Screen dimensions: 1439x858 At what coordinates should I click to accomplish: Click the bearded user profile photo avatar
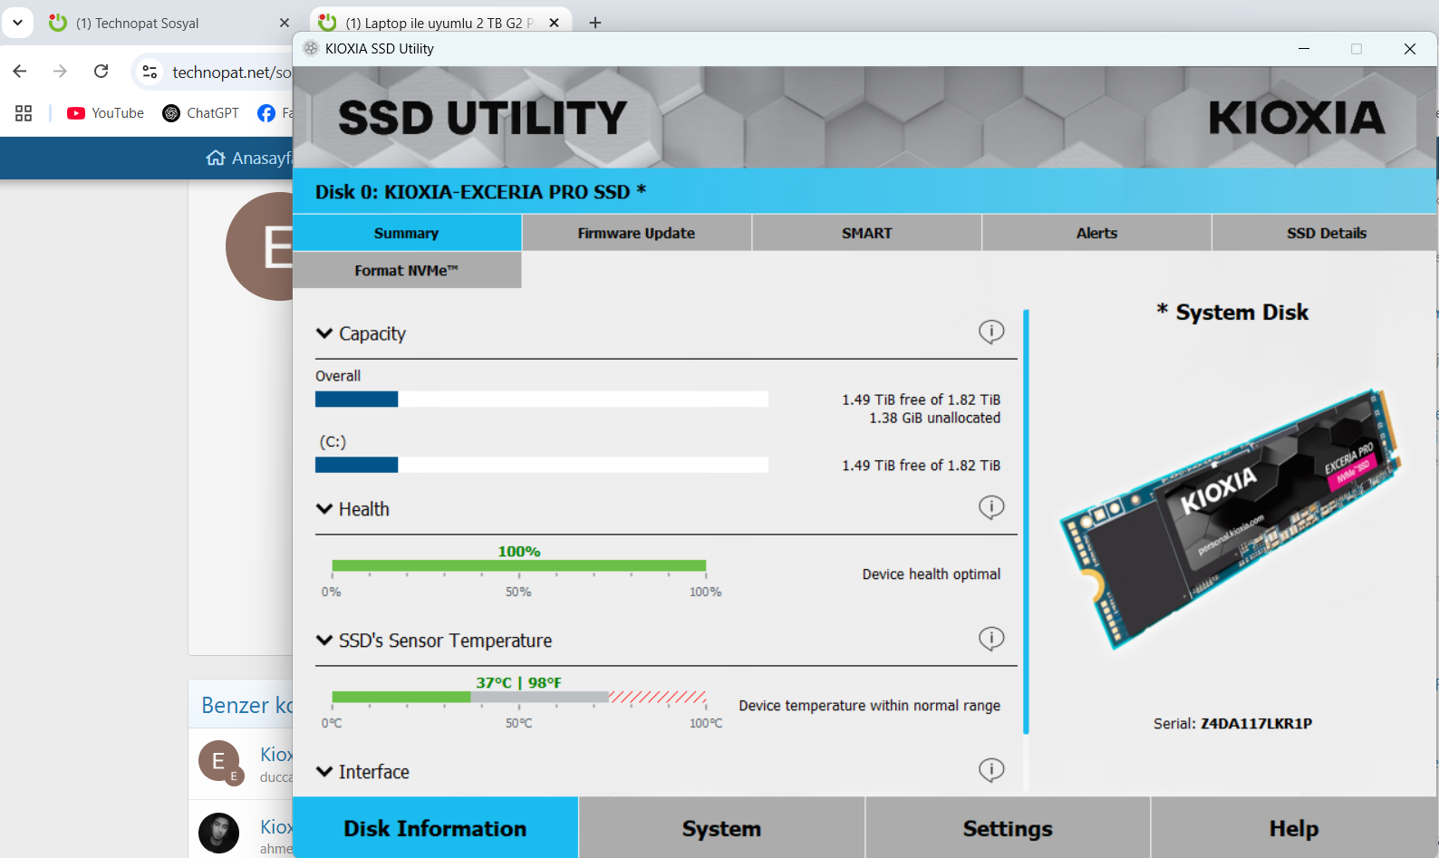click(x=219, y=833)
